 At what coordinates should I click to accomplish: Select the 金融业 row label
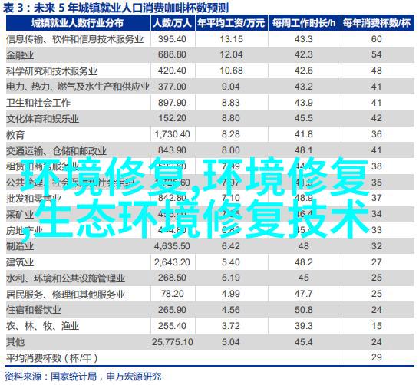[x=20, y=55]
